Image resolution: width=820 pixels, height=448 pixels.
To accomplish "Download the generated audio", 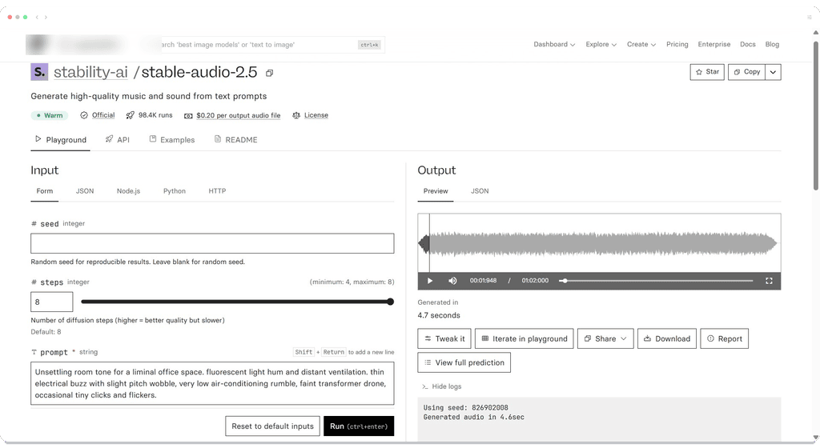I will [667, 338].
